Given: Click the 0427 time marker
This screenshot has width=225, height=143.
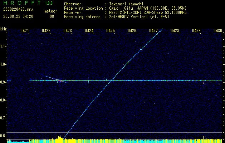Looking at the screenshot, I should [153, 30].
